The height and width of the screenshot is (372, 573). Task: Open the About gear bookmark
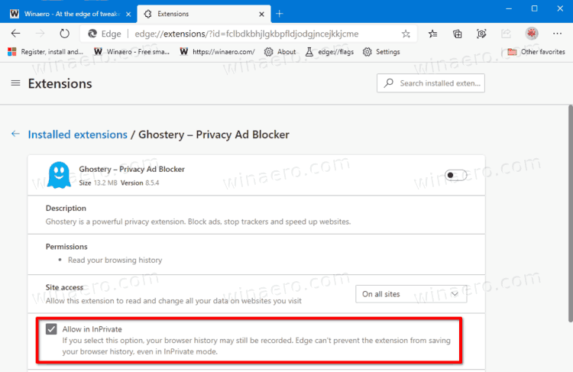pos(280,52)
